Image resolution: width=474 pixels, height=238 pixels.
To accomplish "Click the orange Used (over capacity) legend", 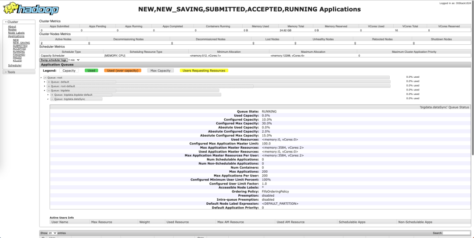I will pos(122,71).
